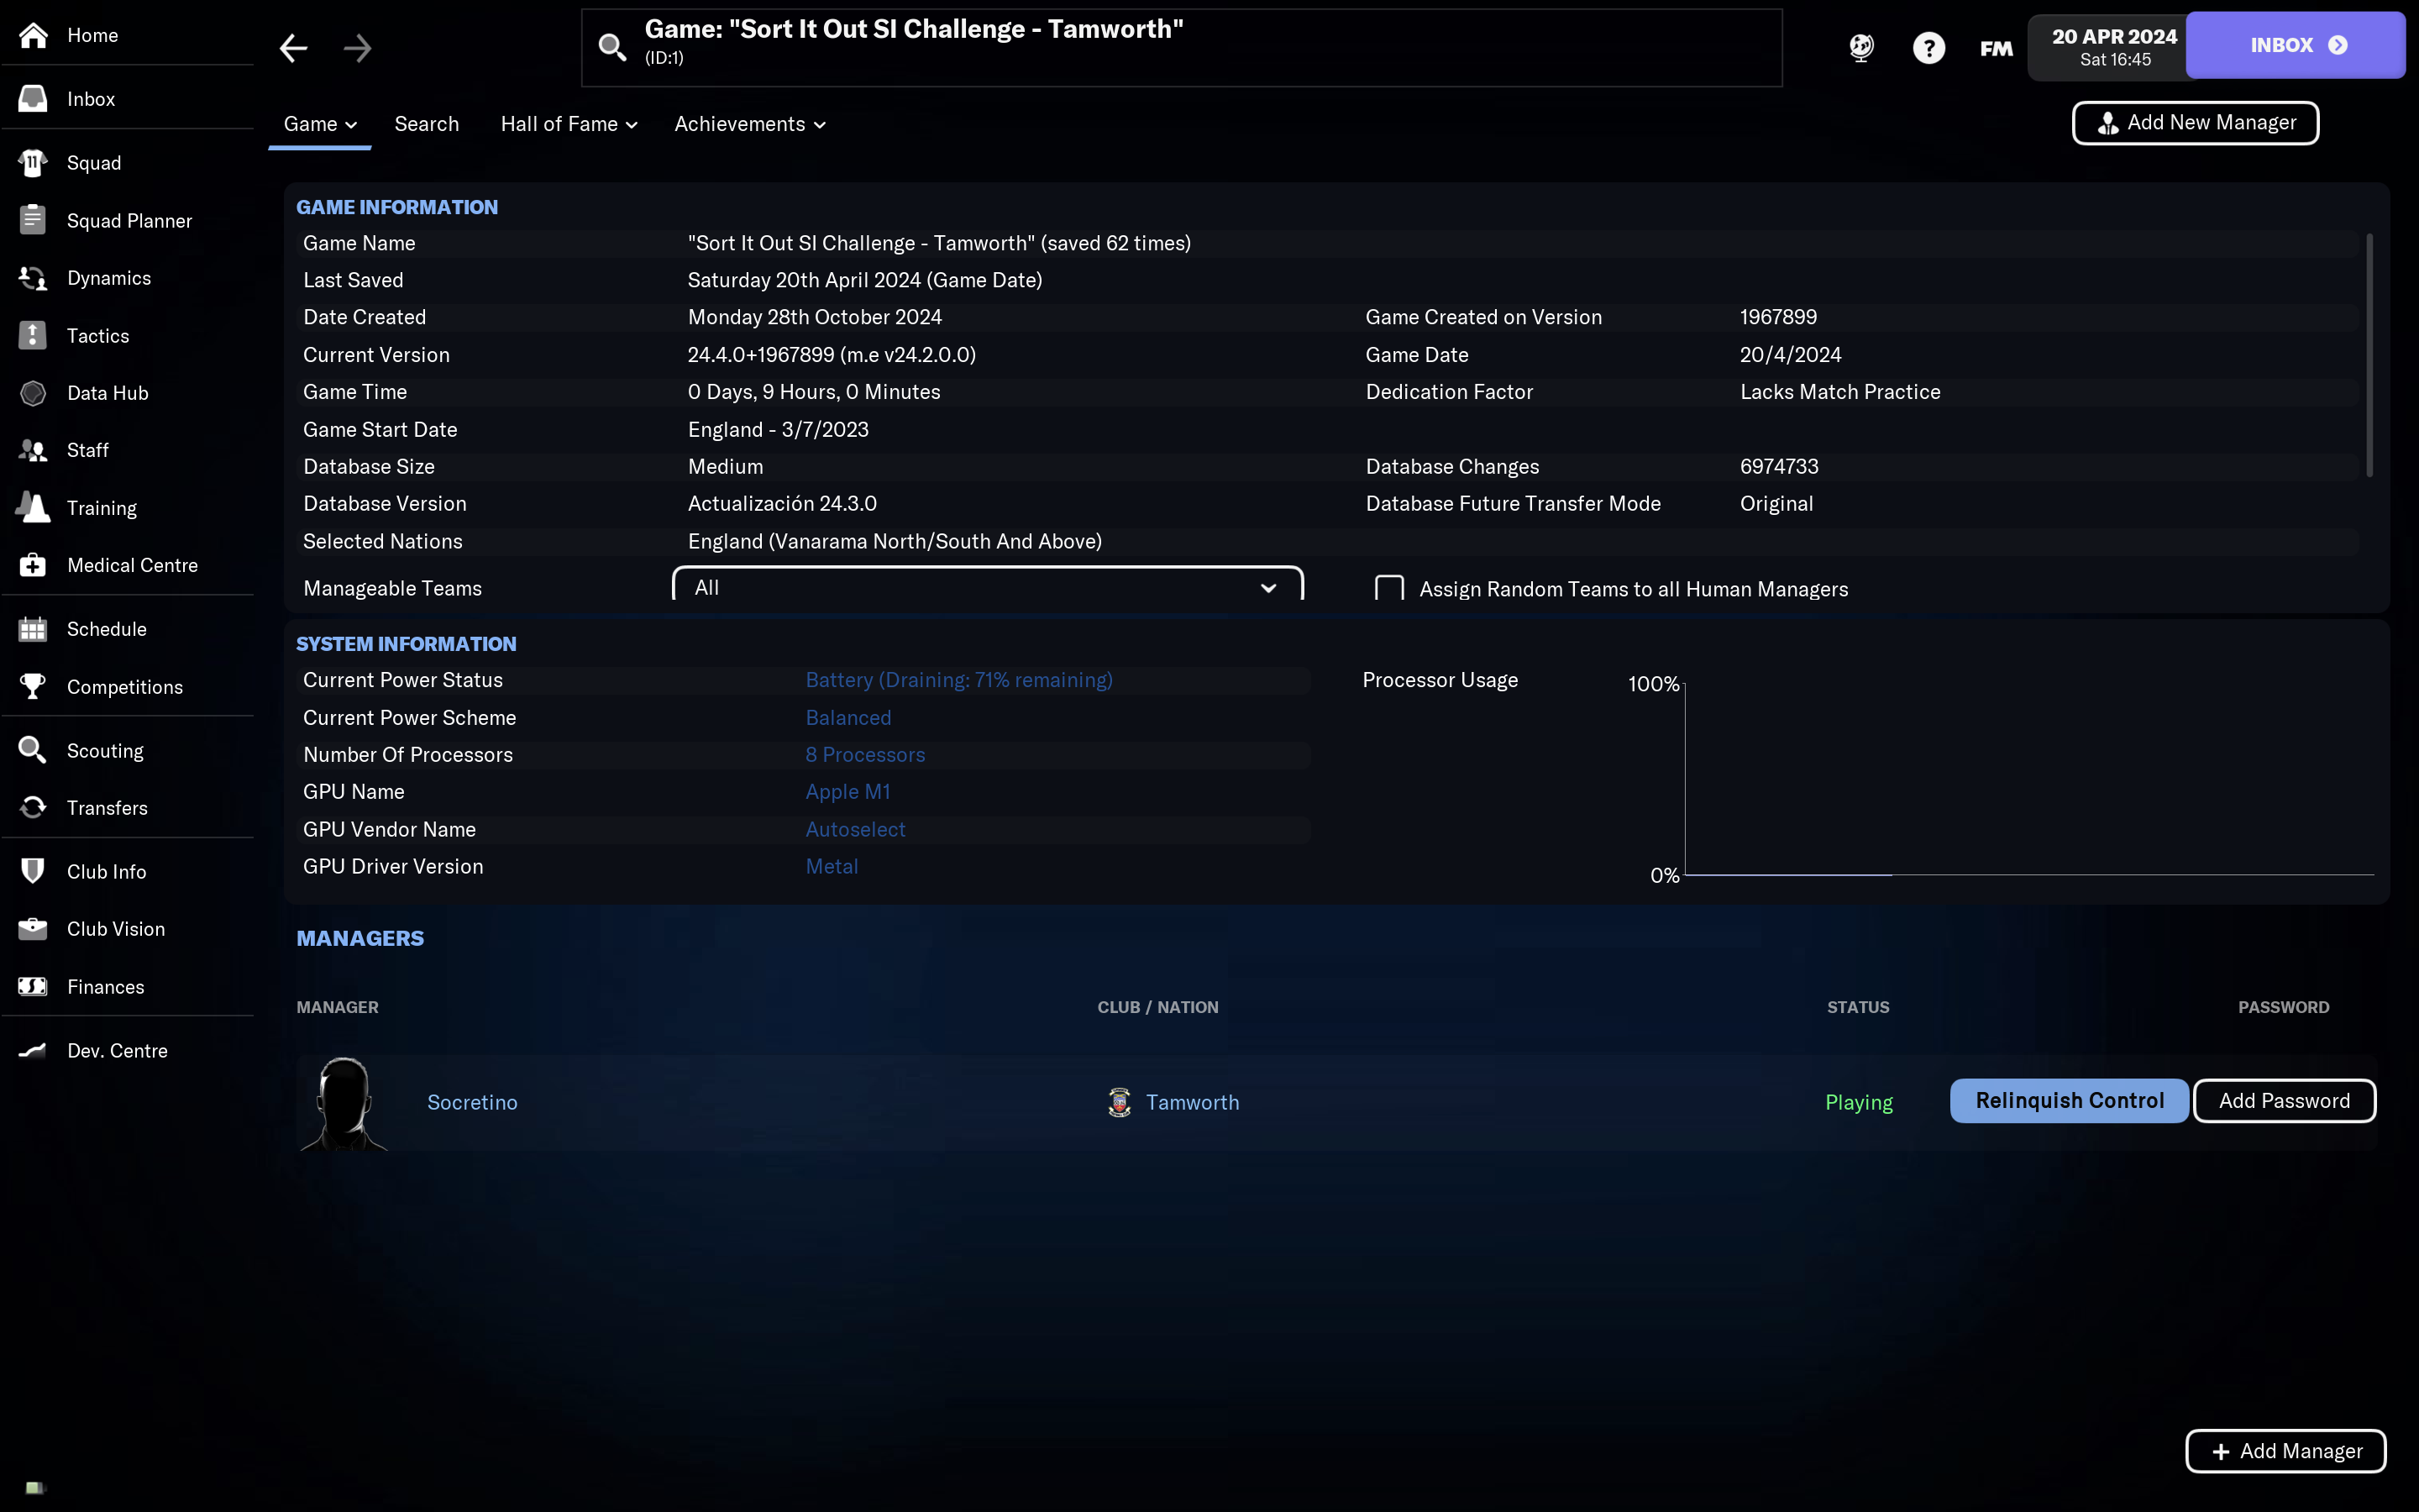
Task: Open the Tactics panel icon
Action: click(31, 334)
